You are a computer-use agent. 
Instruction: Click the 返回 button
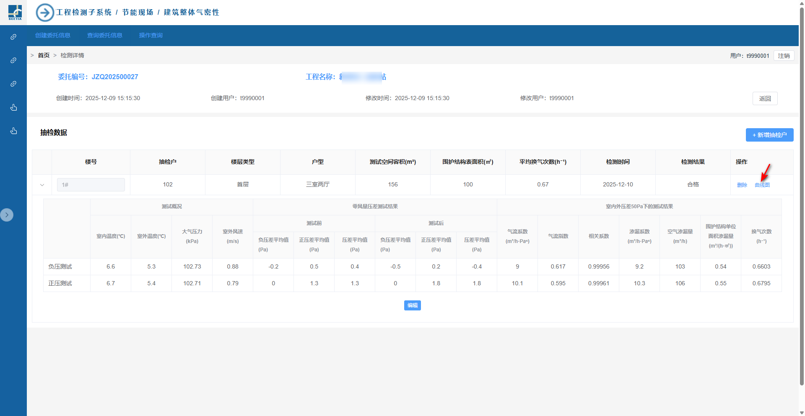tap(765, 98)
